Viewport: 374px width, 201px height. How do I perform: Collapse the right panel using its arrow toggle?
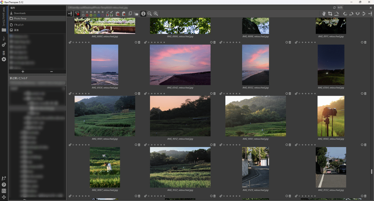point(371,14)
